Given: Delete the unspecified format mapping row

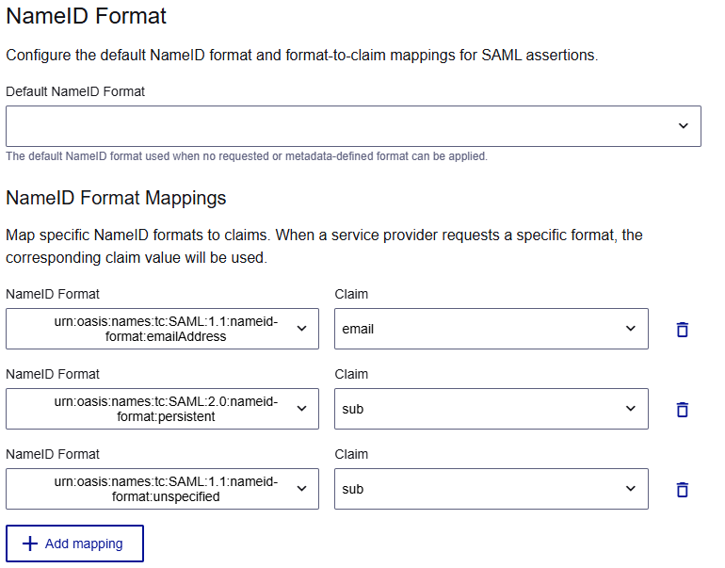Looking at the screenshot, I should (683, 490).
